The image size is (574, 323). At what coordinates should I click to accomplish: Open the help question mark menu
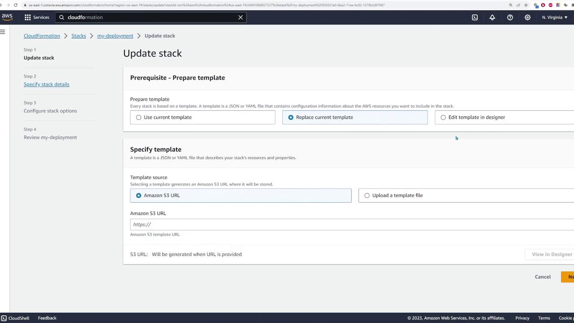(x=510, y=17)
